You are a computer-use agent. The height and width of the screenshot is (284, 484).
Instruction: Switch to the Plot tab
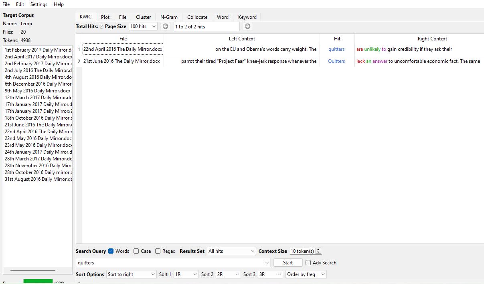[x=105, y=17]
